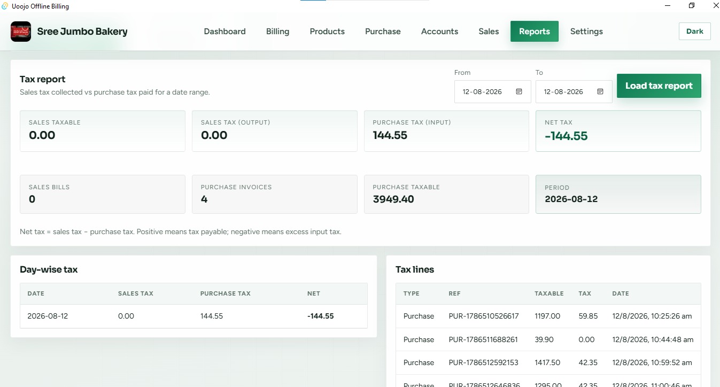Open the From date calendar picker icon
The image size is (720, 387).
[x=519, y=92]
